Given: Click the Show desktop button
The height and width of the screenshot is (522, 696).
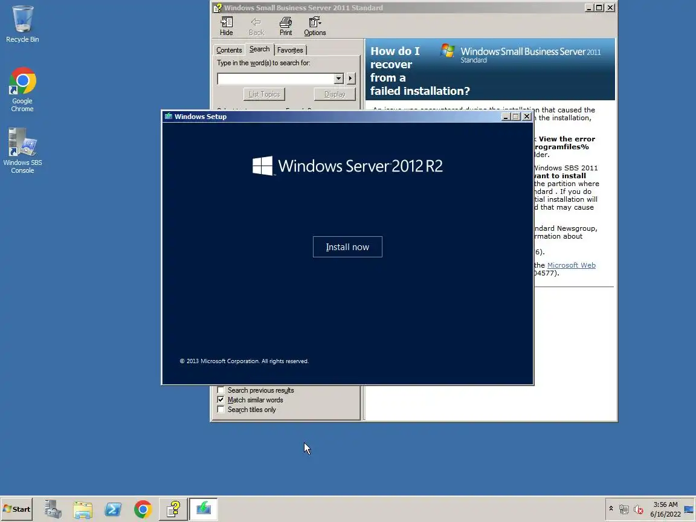Looking at the screenshot, I should point(689,509).
